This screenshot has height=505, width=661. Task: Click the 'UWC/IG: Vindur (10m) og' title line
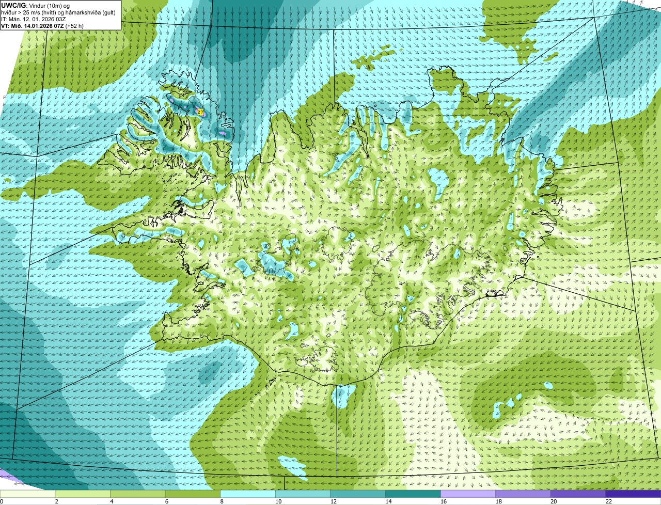tap(35, 5)
